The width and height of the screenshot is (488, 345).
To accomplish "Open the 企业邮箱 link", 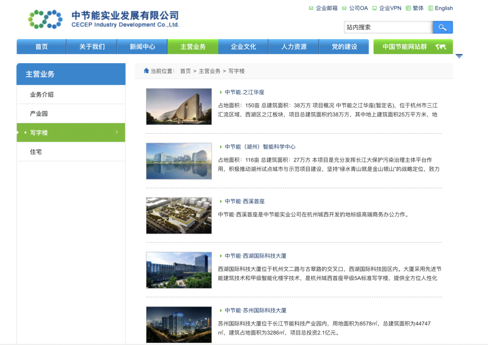I will 327,9.
